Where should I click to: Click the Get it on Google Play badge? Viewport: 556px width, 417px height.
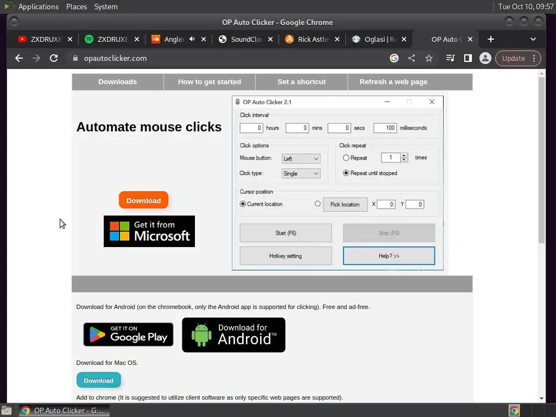128,334
